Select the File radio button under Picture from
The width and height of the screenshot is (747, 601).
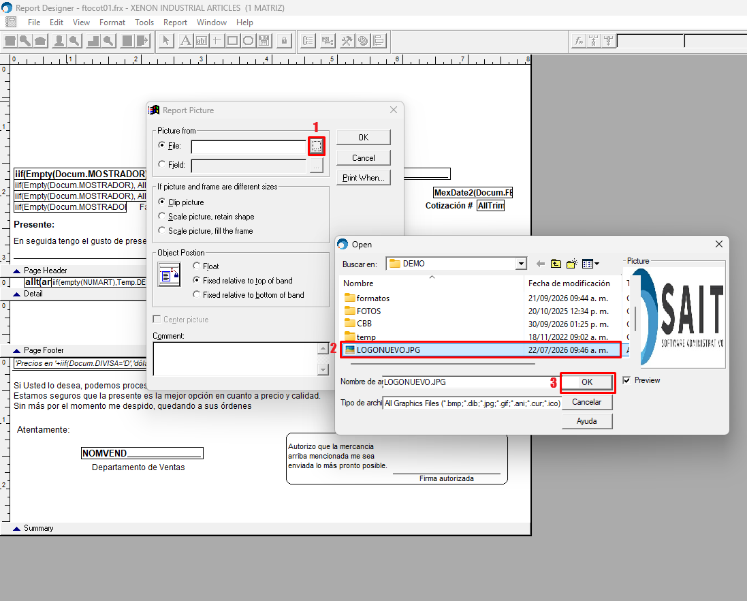(162, 145)
